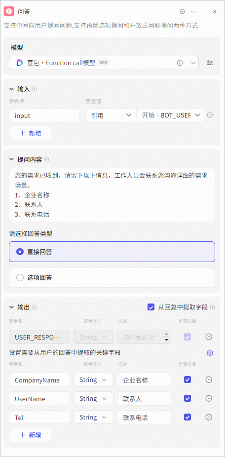Select the 选项回答 radio option
Viewport: 225px width, 457px height.
point(112,278)
